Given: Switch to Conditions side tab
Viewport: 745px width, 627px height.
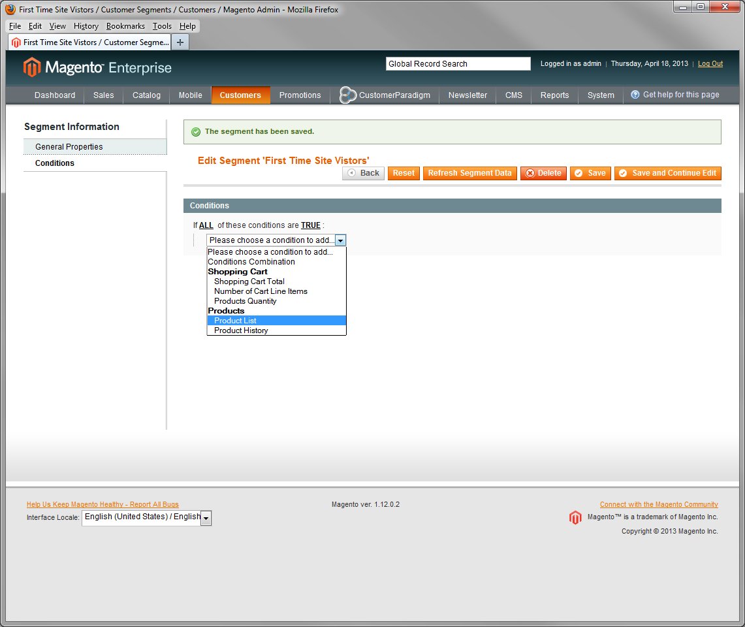Looking at the screenshot, I should (x=95, y=163).
